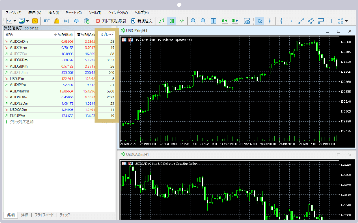Zoom in on the chart
Image resolution: width=358 pixels, height=223 pixels.
pyautogui.click(x=194, y=21)
